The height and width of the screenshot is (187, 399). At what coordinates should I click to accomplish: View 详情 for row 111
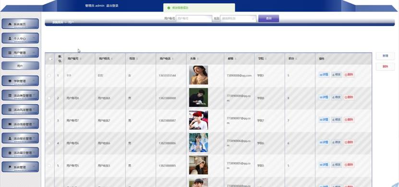(324, 75)
